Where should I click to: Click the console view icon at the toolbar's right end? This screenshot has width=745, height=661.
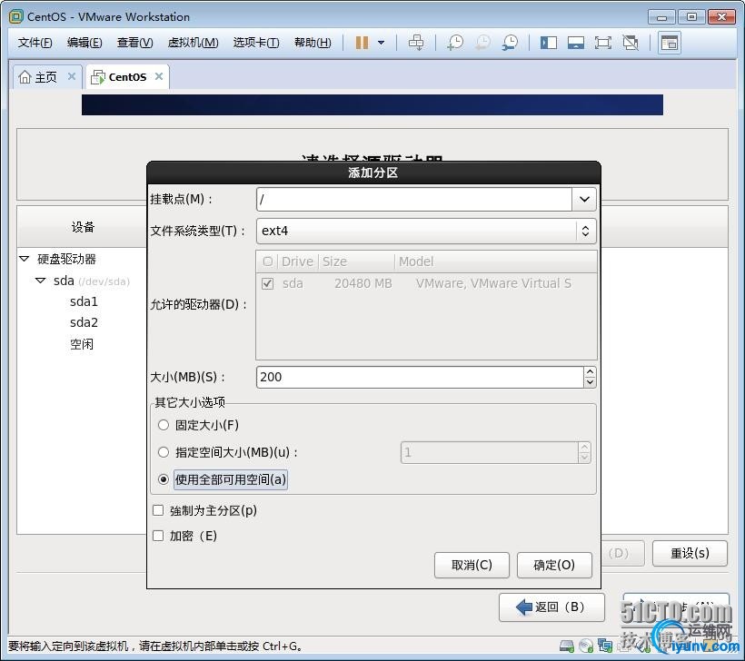tap(670, 43)
